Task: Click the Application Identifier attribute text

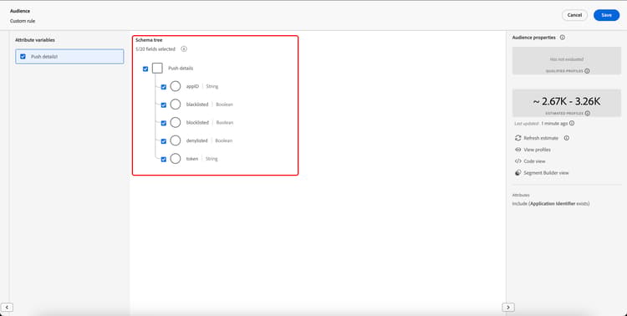Action: 553,204
